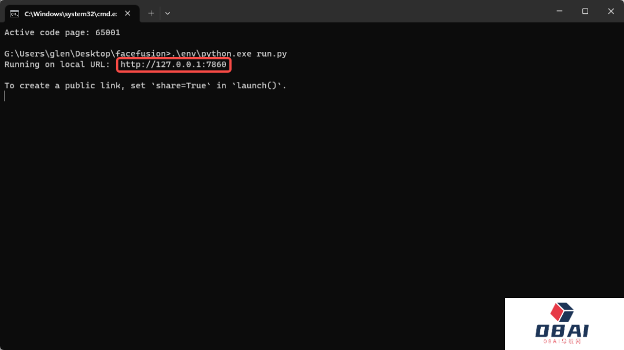The width and height of the screenshot is (624, 350).
Task: Click the 'facefusion' folder name in prompt path
Action: point(140,54)
